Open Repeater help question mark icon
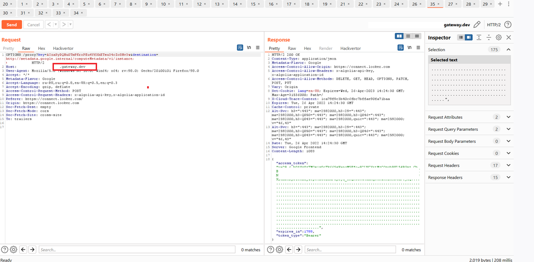This screenshot has width=534, height=262. pos(507,24)
